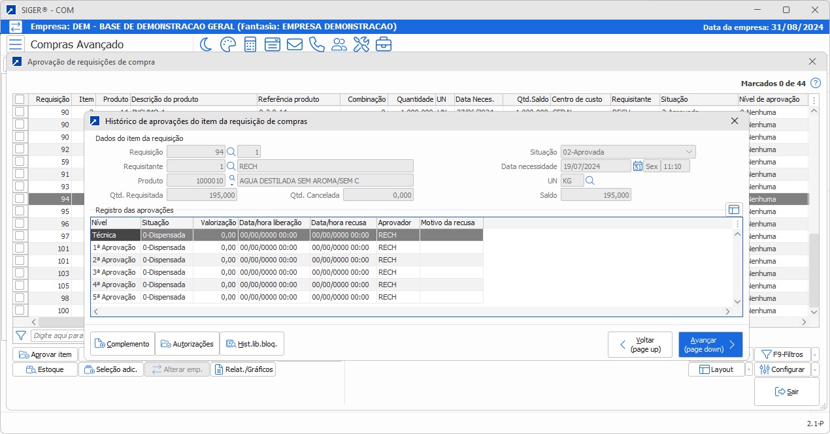Open the calculator toolbar icon
Viewport: 830px width, 434px height.
coord(249,44)
